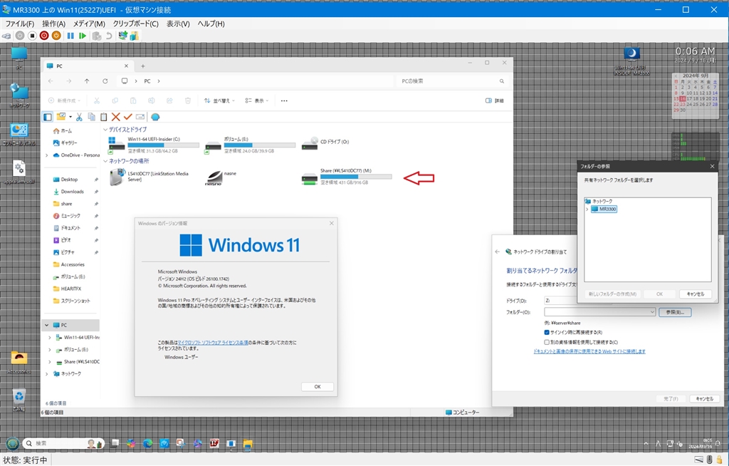Open HEARTFX folder in navigation pane

click(67, 289)
